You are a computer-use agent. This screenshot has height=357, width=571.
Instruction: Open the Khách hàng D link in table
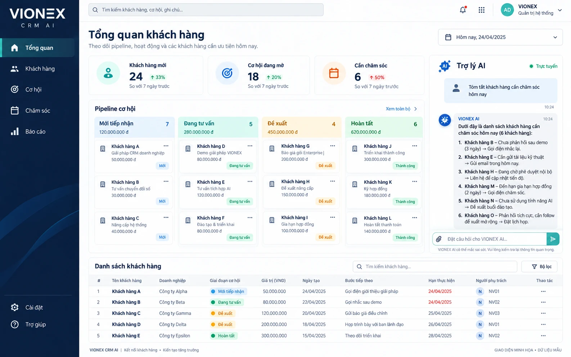pyautogui.click(x=126, y=325)
